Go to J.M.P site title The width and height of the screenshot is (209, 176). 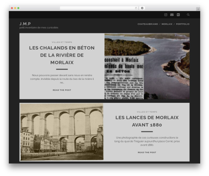click(25, 24)
